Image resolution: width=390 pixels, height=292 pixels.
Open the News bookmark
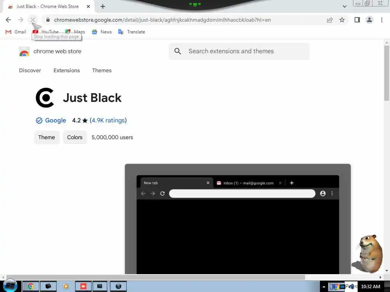pyautogui.click(x=102, y=32)
